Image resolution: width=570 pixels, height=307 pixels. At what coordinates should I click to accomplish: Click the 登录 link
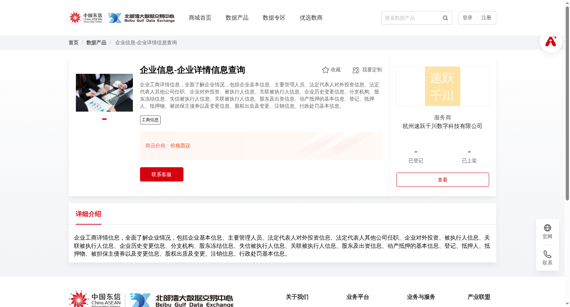pyautogui.click(x=467, y=18)
